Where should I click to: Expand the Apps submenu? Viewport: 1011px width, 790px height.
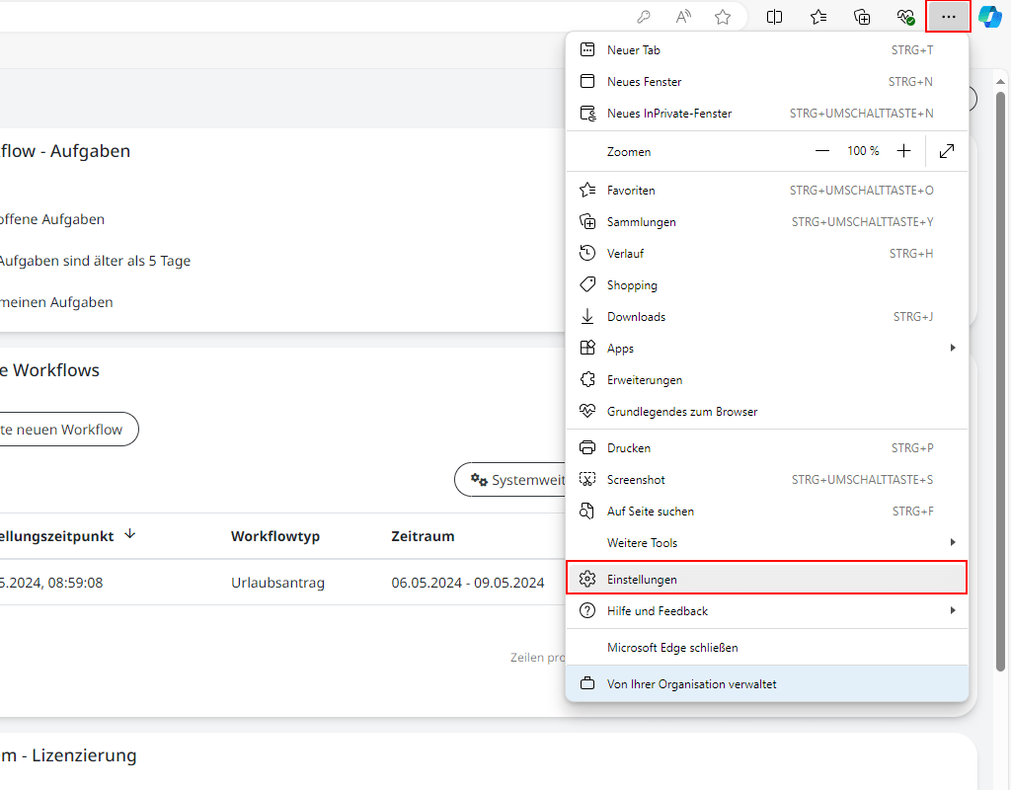tap(766, 349)
